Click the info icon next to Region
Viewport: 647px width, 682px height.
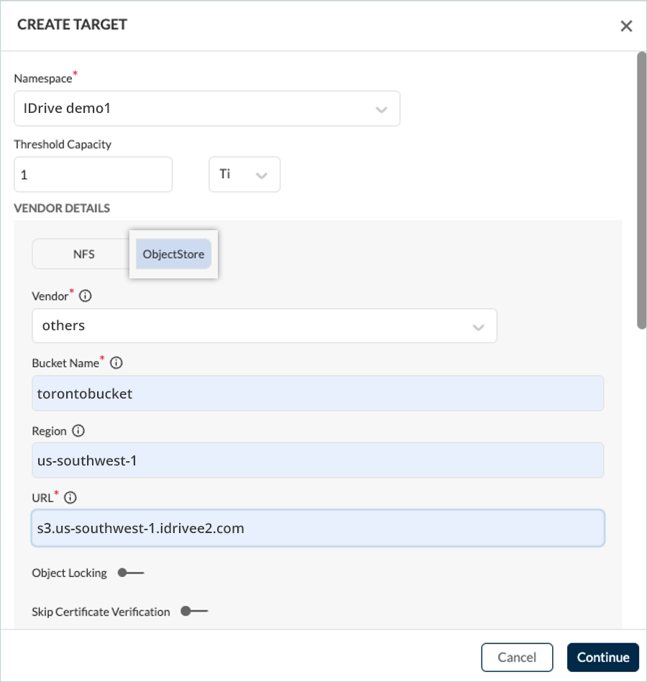tap(79, 431)
